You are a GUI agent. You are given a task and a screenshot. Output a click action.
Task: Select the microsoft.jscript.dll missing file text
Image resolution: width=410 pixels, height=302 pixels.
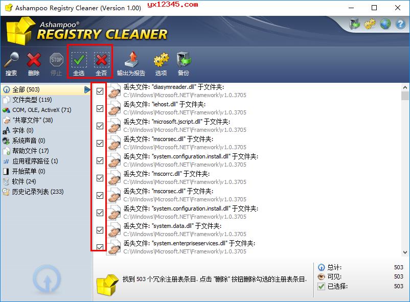tap(177, 122)
